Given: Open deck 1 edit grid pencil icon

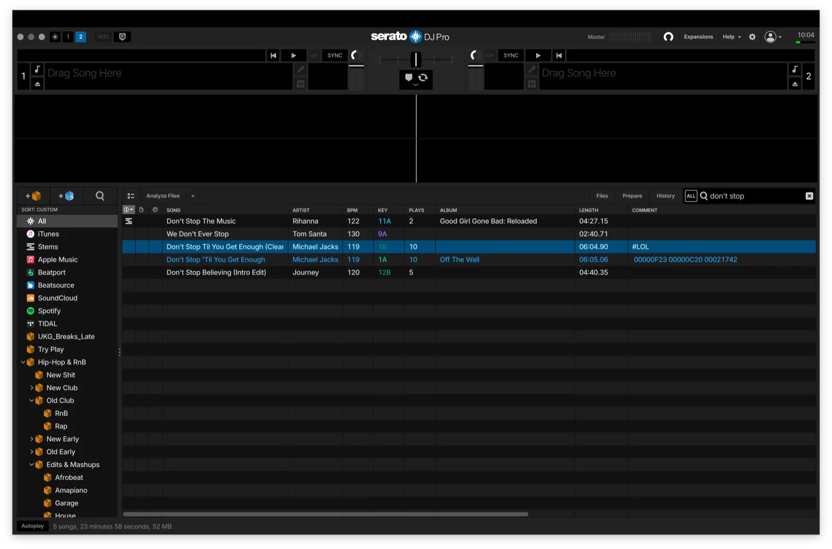Looking at the screenshot, I should 301,69.
